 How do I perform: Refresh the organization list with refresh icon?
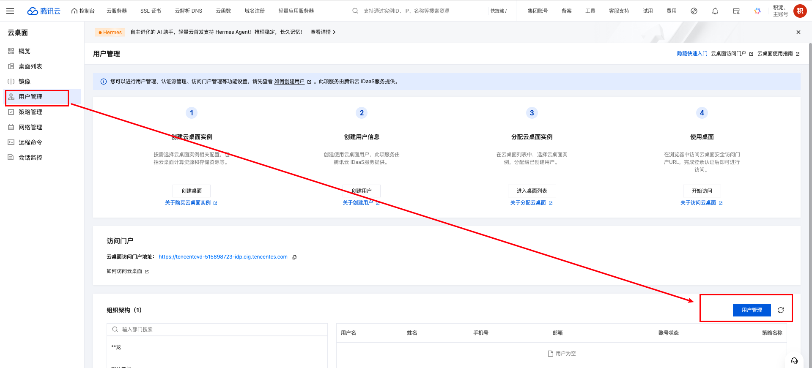tap(781, 310)
